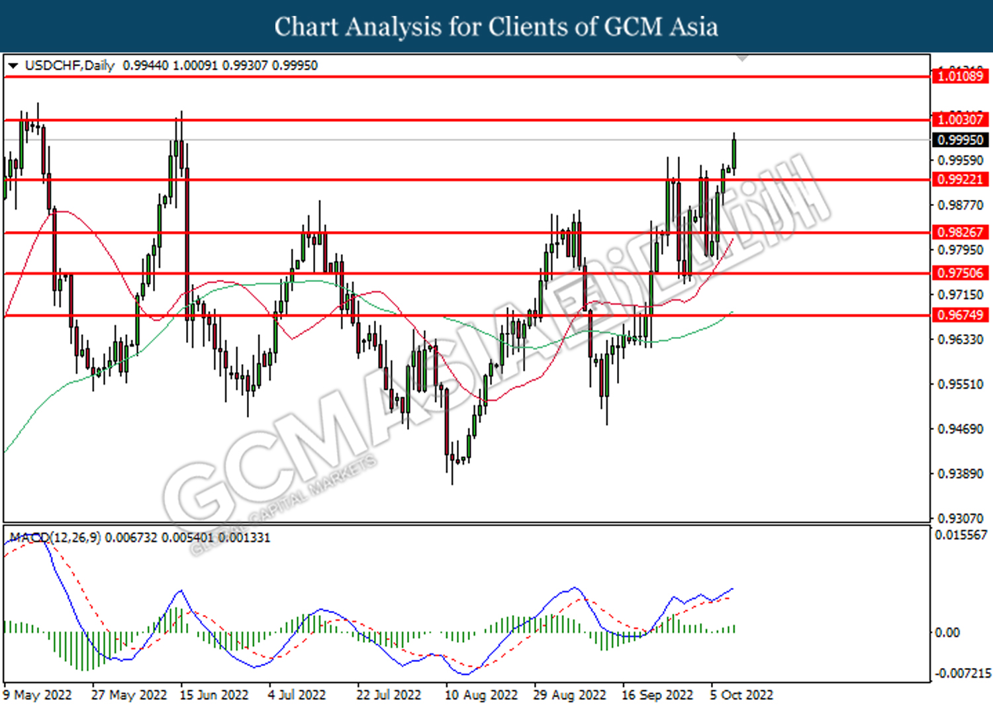Click the 0.93890 price axis value

click(x=961, y=474)
